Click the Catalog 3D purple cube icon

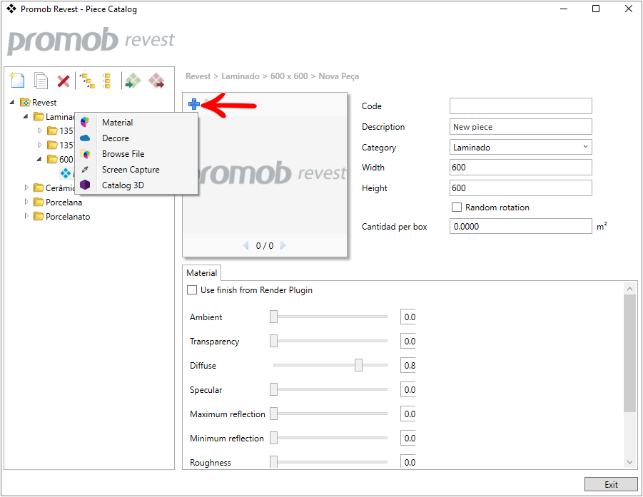coord(85,185)
